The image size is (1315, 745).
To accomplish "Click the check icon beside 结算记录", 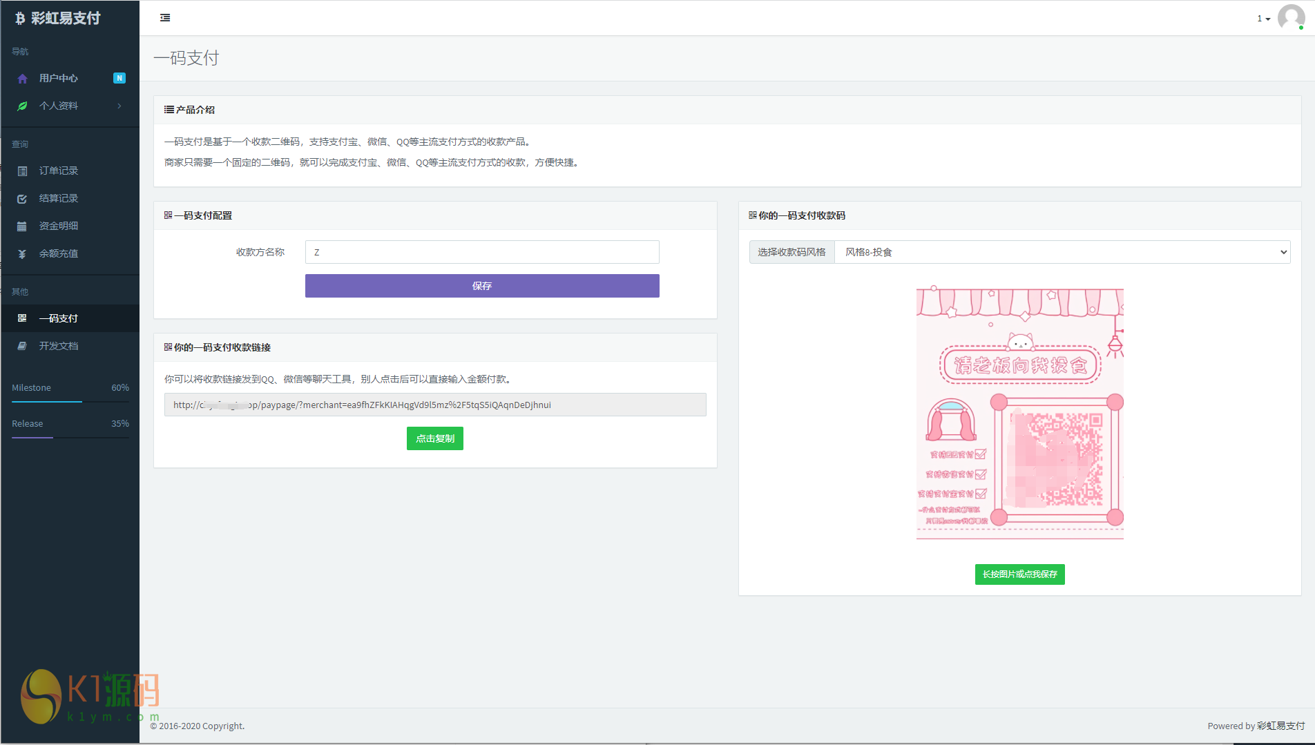I will pyautogui.click(x=22, y=198).
